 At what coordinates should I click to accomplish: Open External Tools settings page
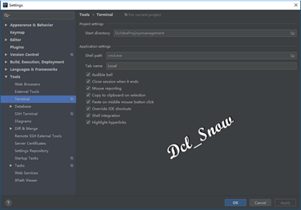pos(27,92)
